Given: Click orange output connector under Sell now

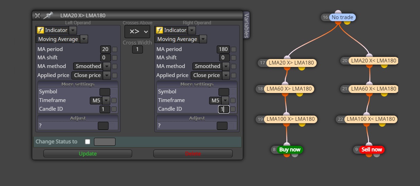Looking at the screenshot, I should [369, 154].
